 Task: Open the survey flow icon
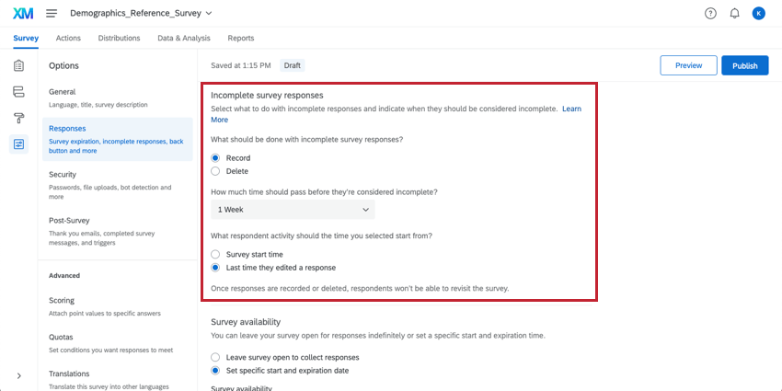click(18, 91)
